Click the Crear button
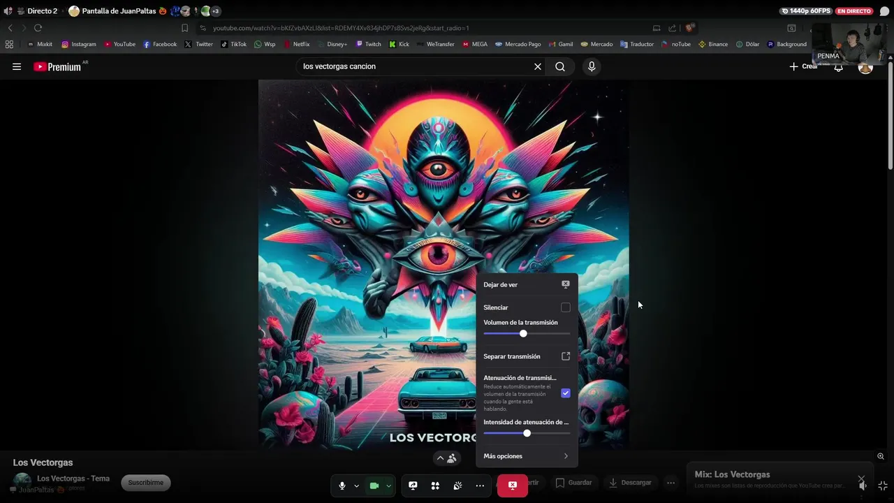 [803, 66]
